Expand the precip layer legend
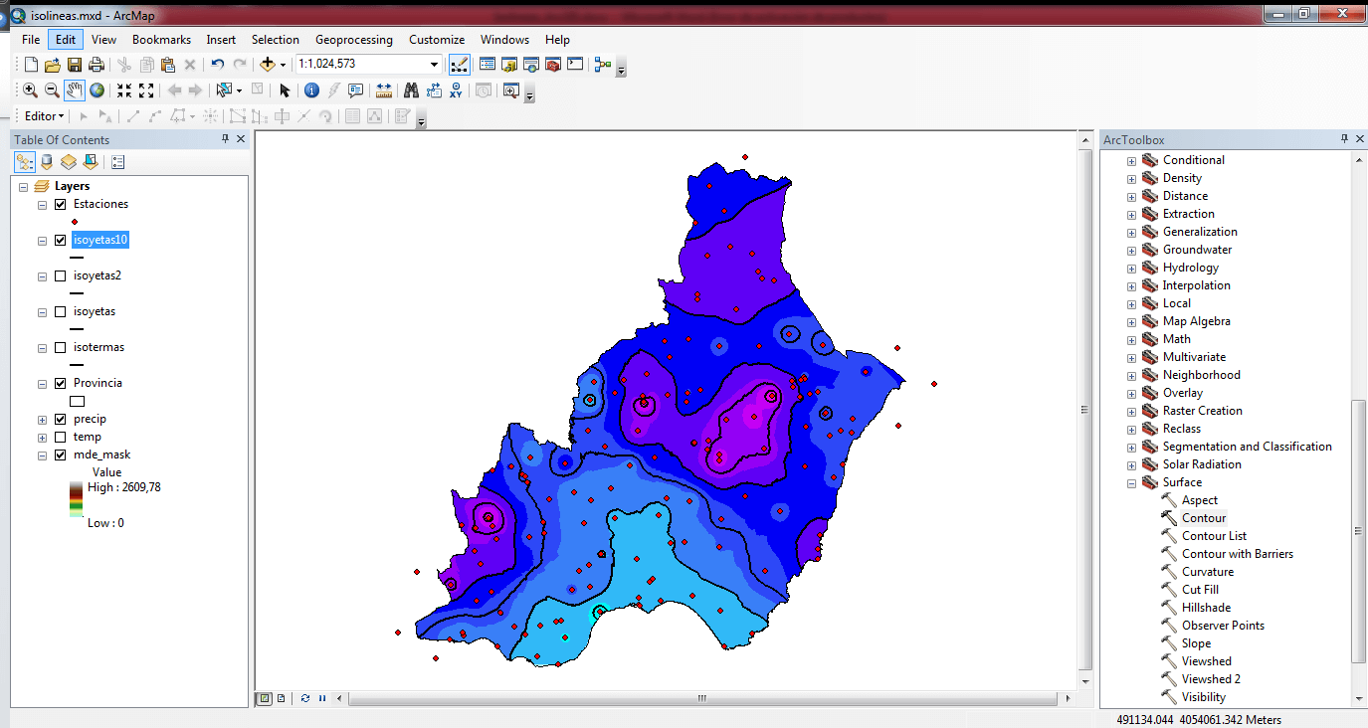The image size is (1368, 728). [x=42, y=420]
